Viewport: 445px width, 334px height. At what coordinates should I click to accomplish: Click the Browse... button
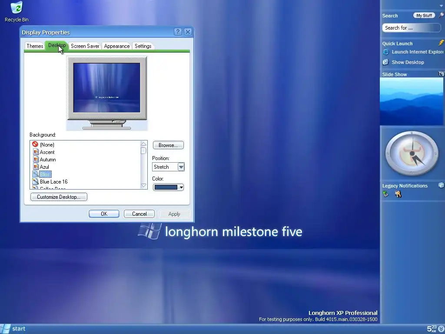[x=168, y=145]
